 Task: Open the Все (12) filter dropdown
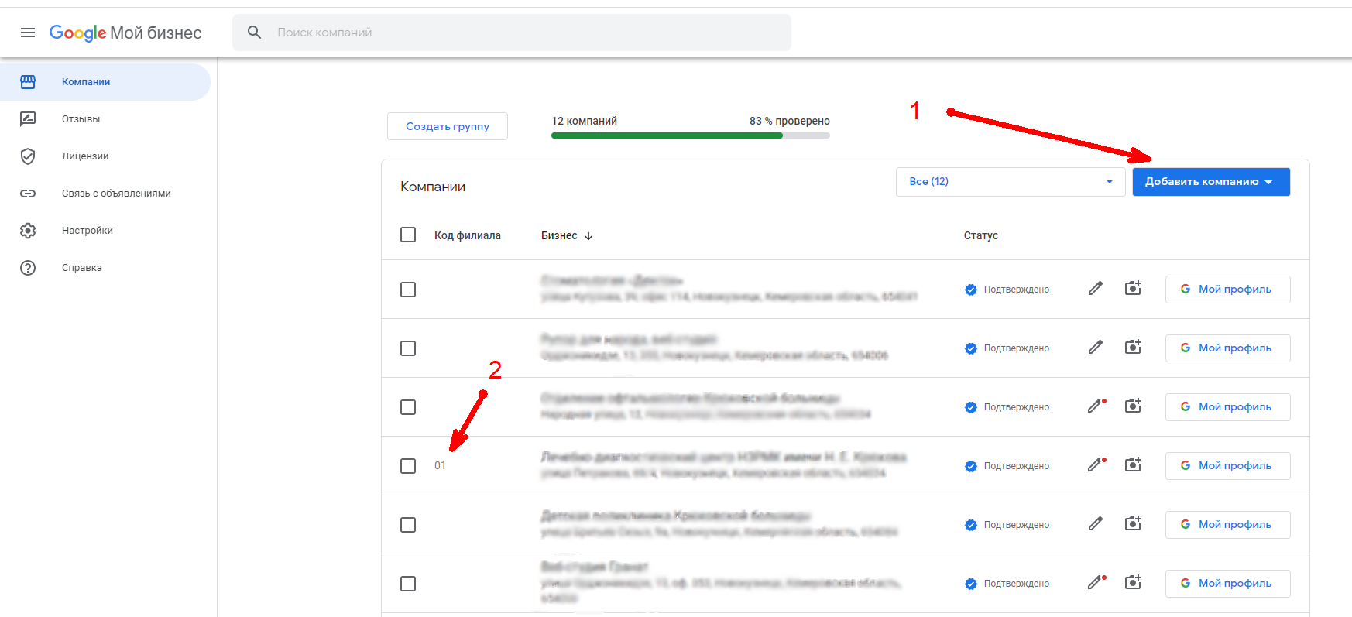(x=1011, y=182)
